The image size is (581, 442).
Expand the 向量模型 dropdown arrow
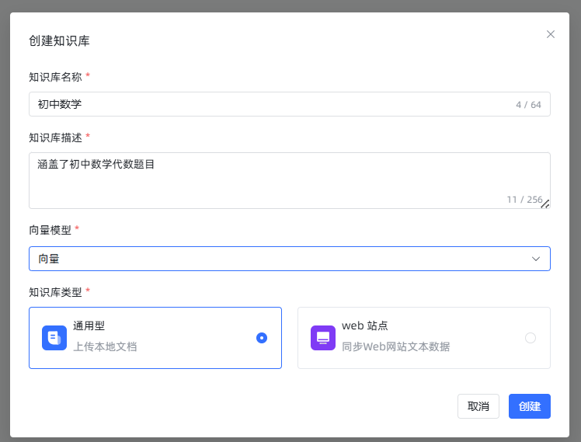point(536,259)
